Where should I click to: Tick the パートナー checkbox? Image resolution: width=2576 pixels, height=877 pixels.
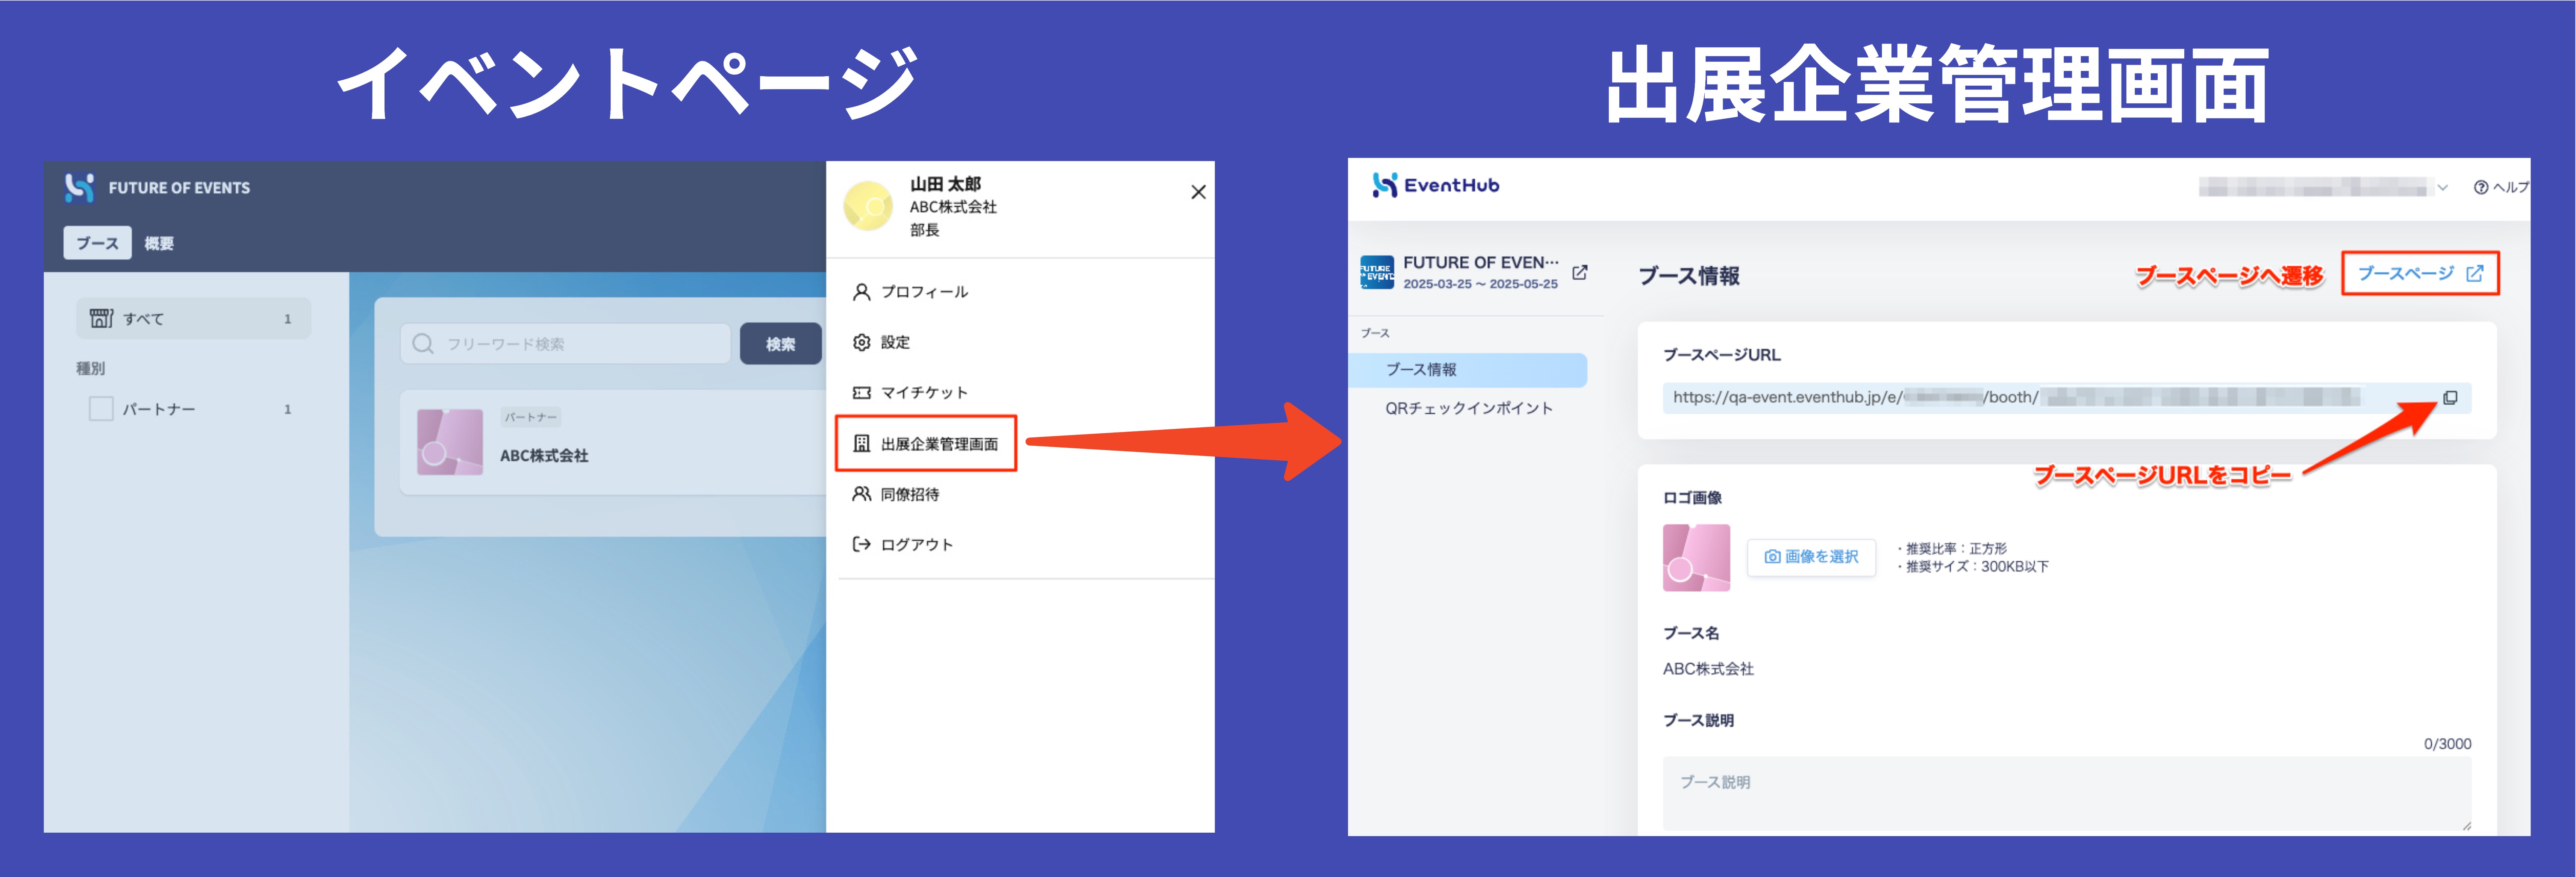pos(101,409)
